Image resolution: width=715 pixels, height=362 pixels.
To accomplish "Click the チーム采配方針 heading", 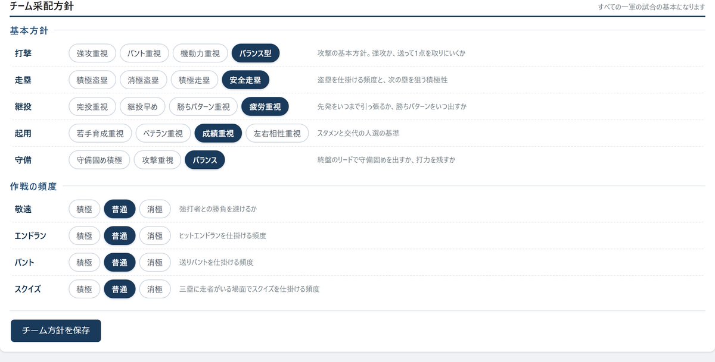I will click(42, 7).
